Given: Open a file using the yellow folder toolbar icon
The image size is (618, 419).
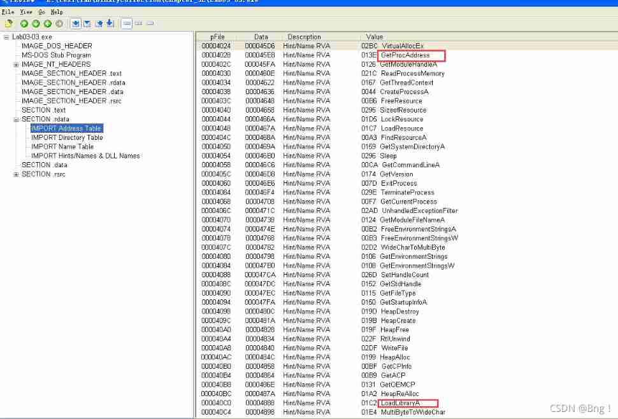Looking at the screenshot, I should (x=9, y=24).
